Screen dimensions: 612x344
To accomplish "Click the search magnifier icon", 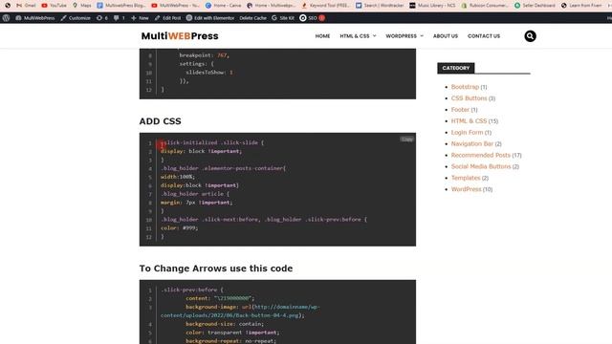I will tap(530, 36).
